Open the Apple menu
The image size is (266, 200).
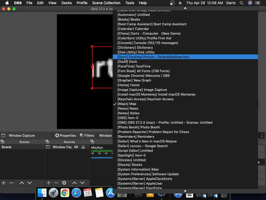7,3
